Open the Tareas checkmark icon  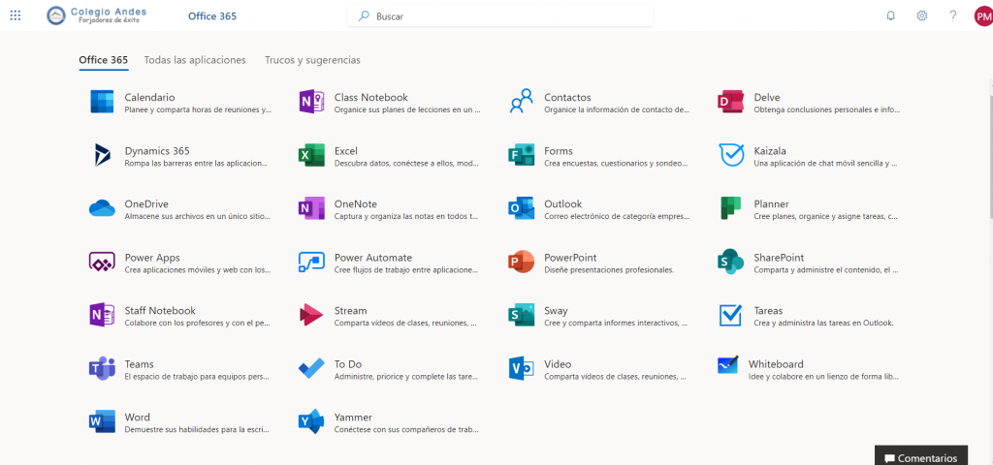pos(731,315)
